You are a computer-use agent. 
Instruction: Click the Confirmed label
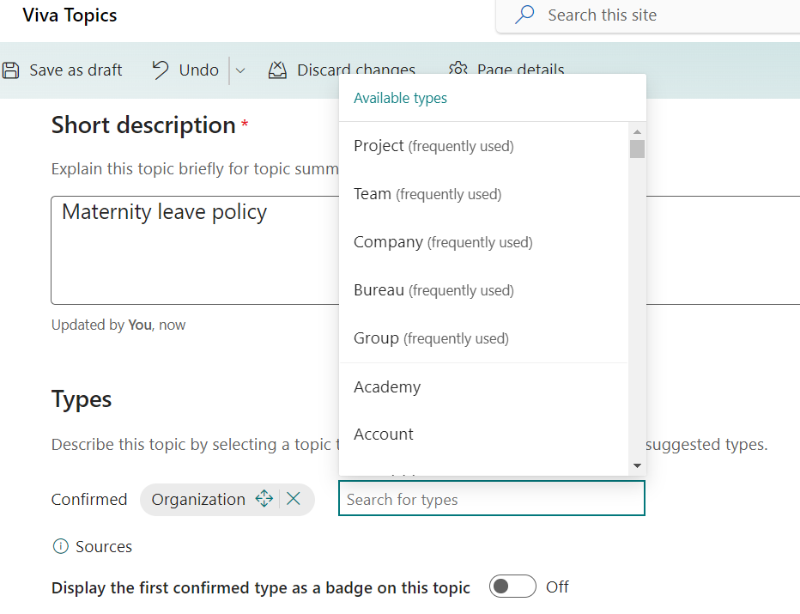click(x=89, y=499)
